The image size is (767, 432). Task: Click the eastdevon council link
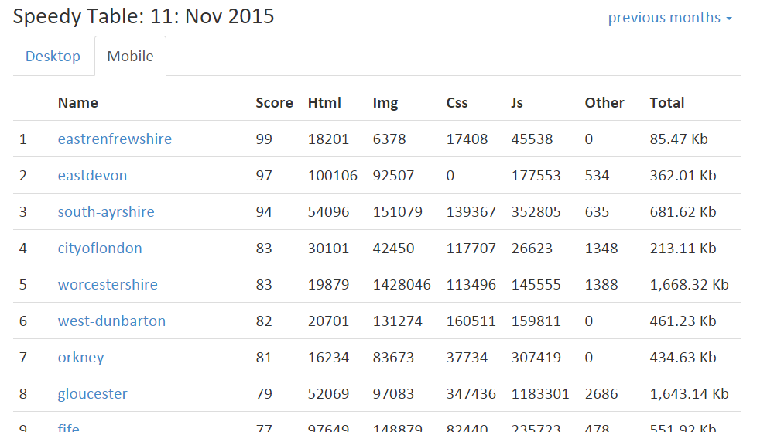(x=92, y=176)
